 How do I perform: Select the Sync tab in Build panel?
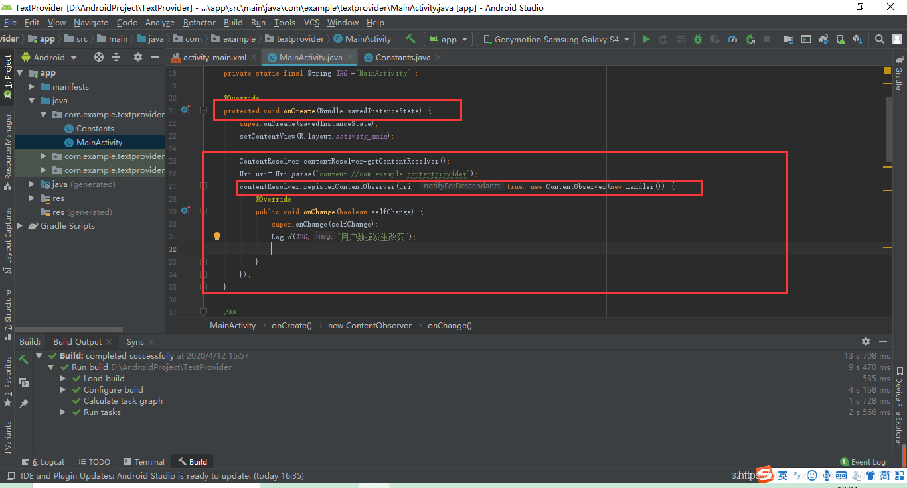click(135, 341)
